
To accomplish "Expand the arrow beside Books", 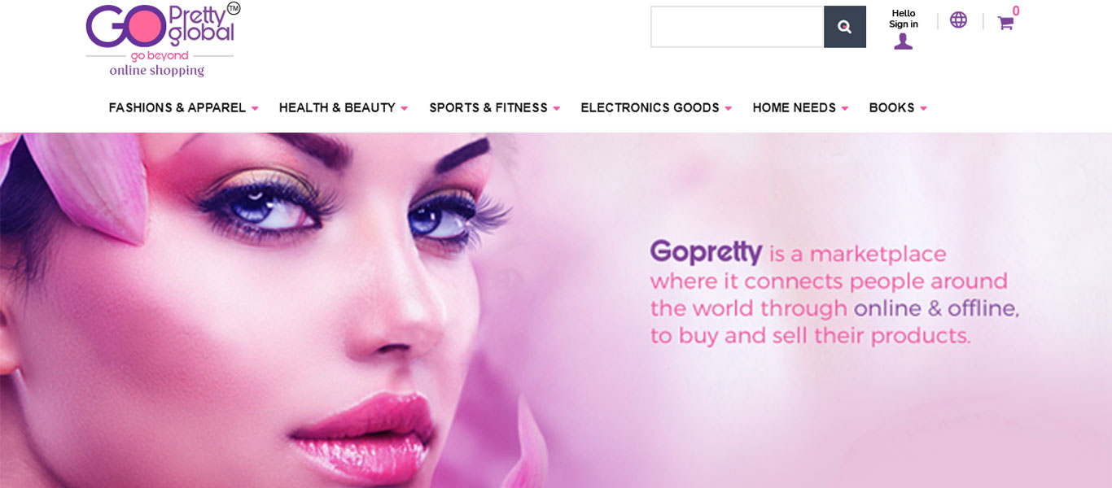I will [x=924, y=108].
